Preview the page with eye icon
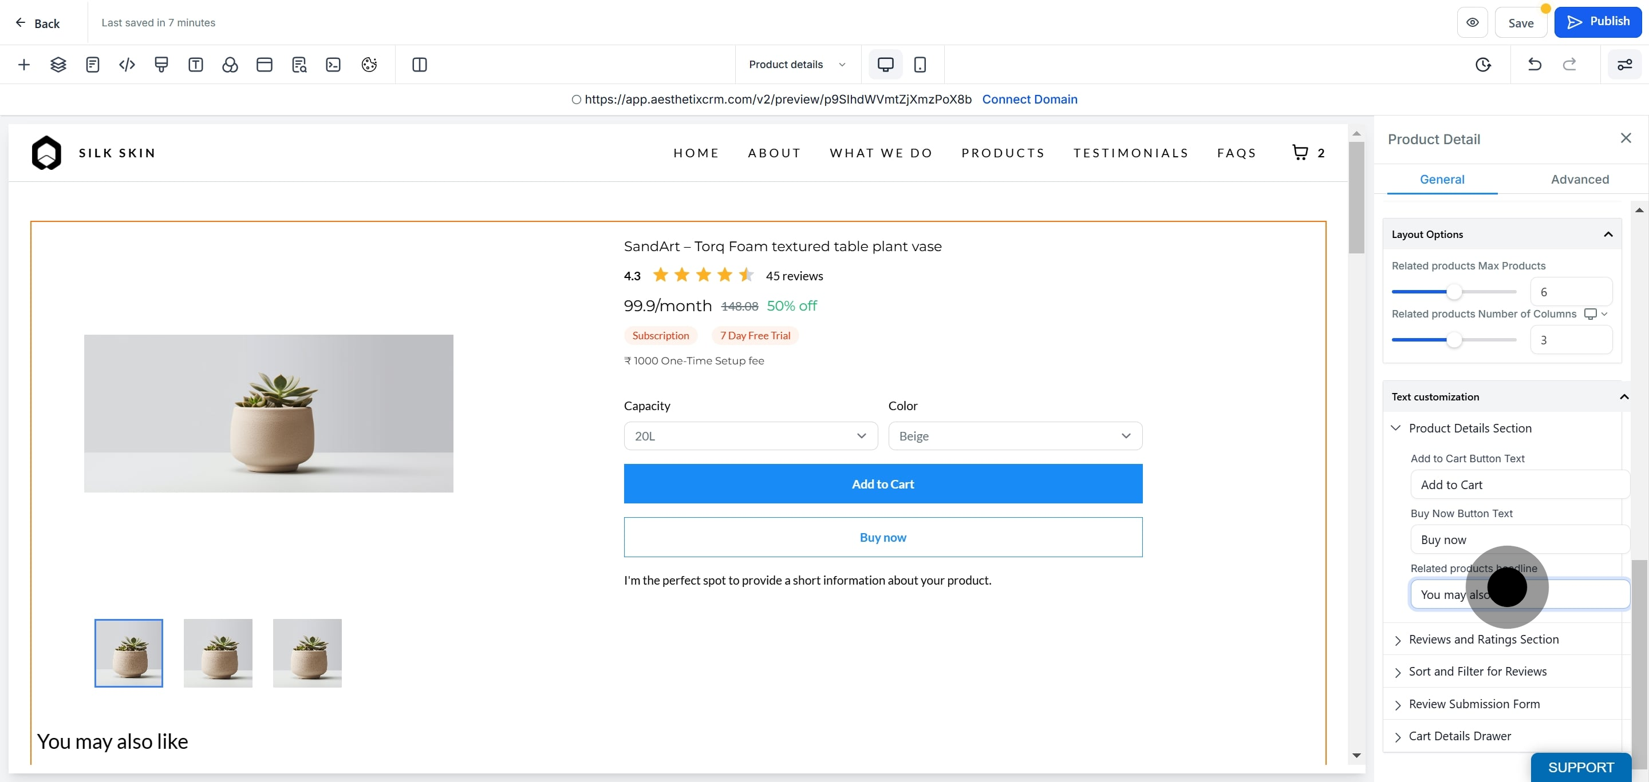This screenshot has height=782, width=1649. 1472,23
